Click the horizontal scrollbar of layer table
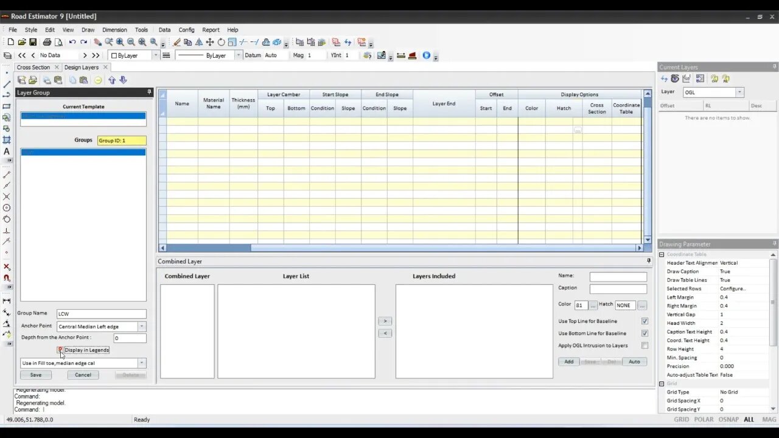Image resolution: width=779 pixels, height=438 pixels. point(401,248)
